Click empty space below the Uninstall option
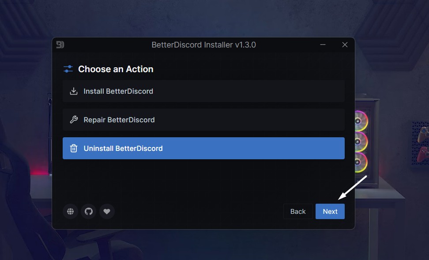 click(x=203, y=180)
